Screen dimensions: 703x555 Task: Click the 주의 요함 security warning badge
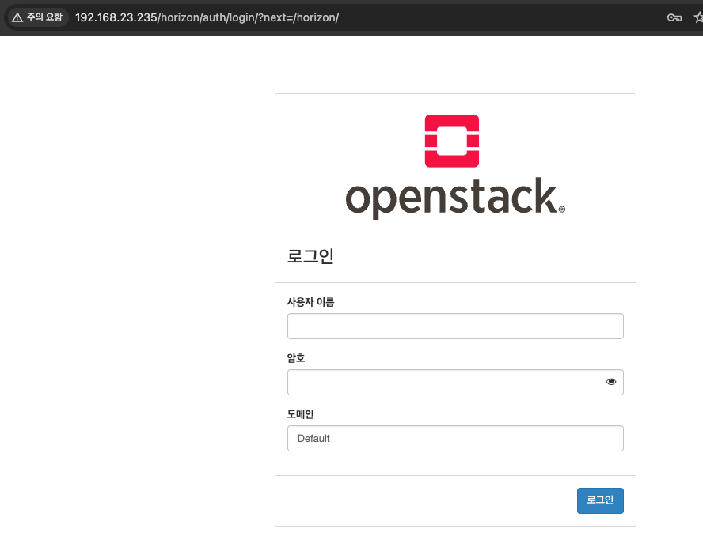tap(38, 17)
